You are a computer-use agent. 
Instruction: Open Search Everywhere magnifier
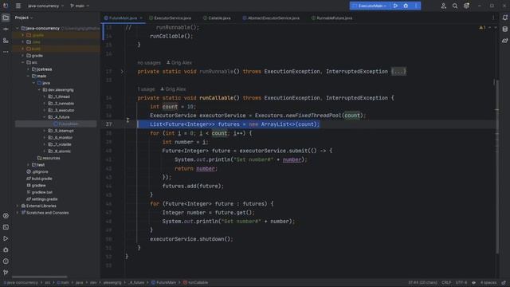(455, 6)
